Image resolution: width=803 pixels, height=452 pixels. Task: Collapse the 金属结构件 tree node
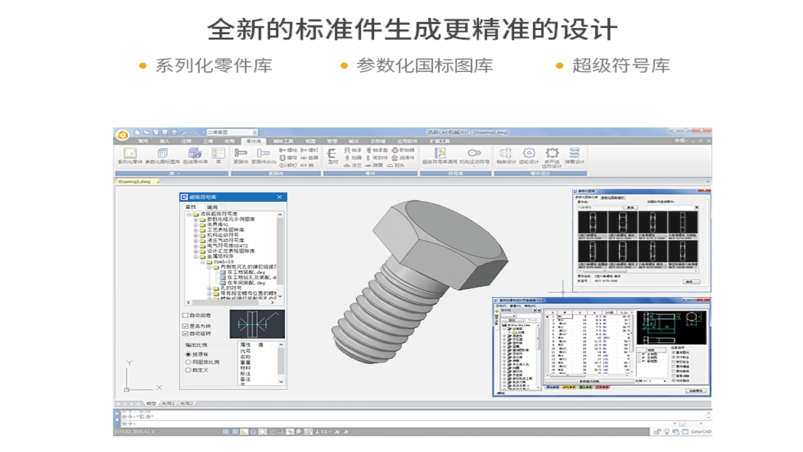[196, 257]
